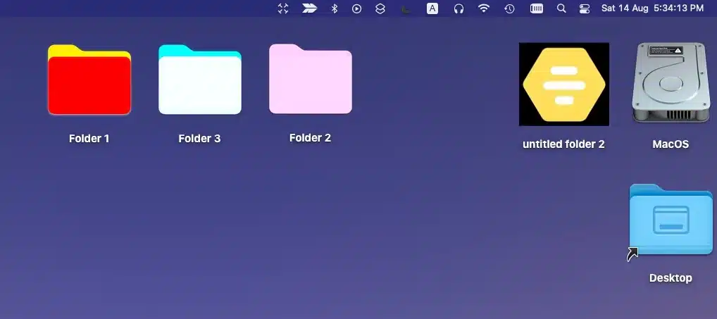Click the crescent moon Do Not Disturb icon
This screenshot has height=319, width=717.
click(406, 8)
